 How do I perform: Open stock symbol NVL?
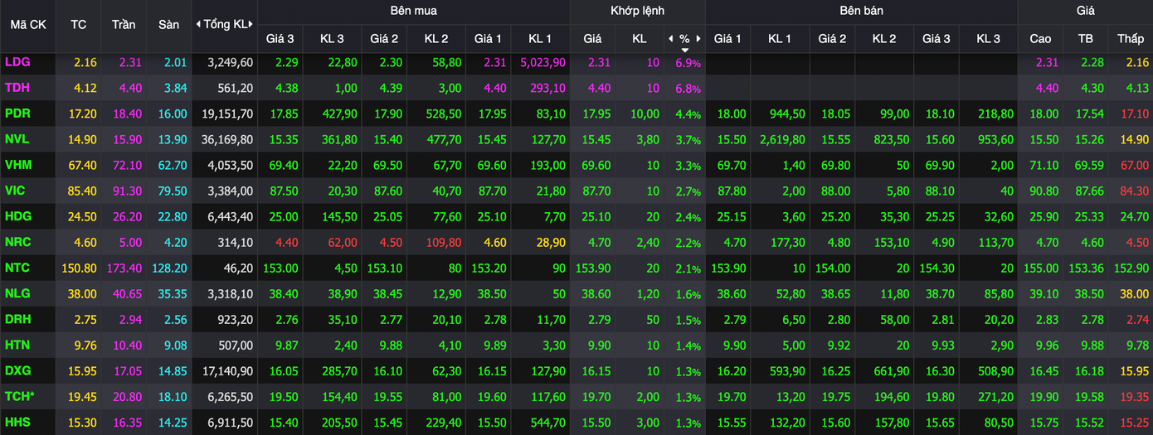point(17,139)
